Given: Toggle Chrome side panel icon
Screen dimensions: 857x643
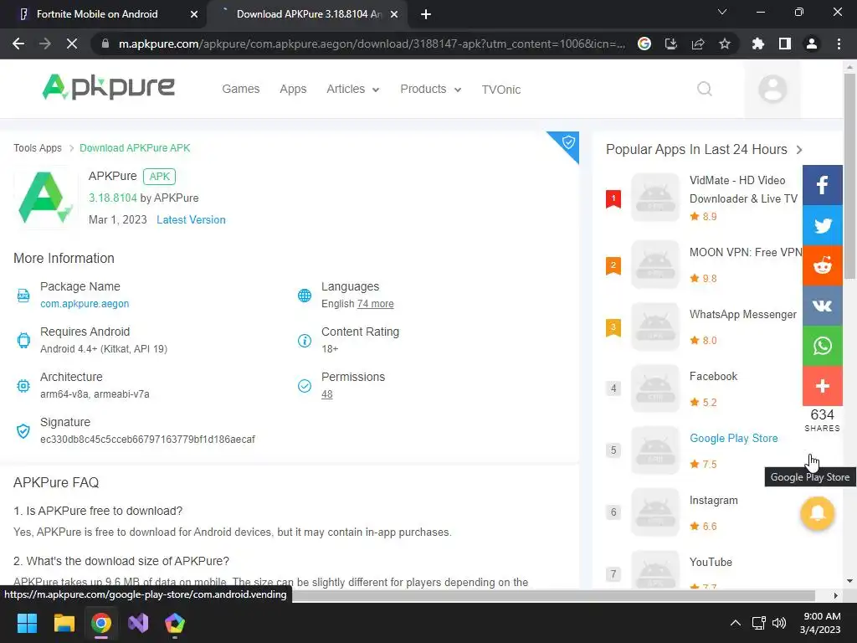Looking at the screenshot, I should coord(785,44).
